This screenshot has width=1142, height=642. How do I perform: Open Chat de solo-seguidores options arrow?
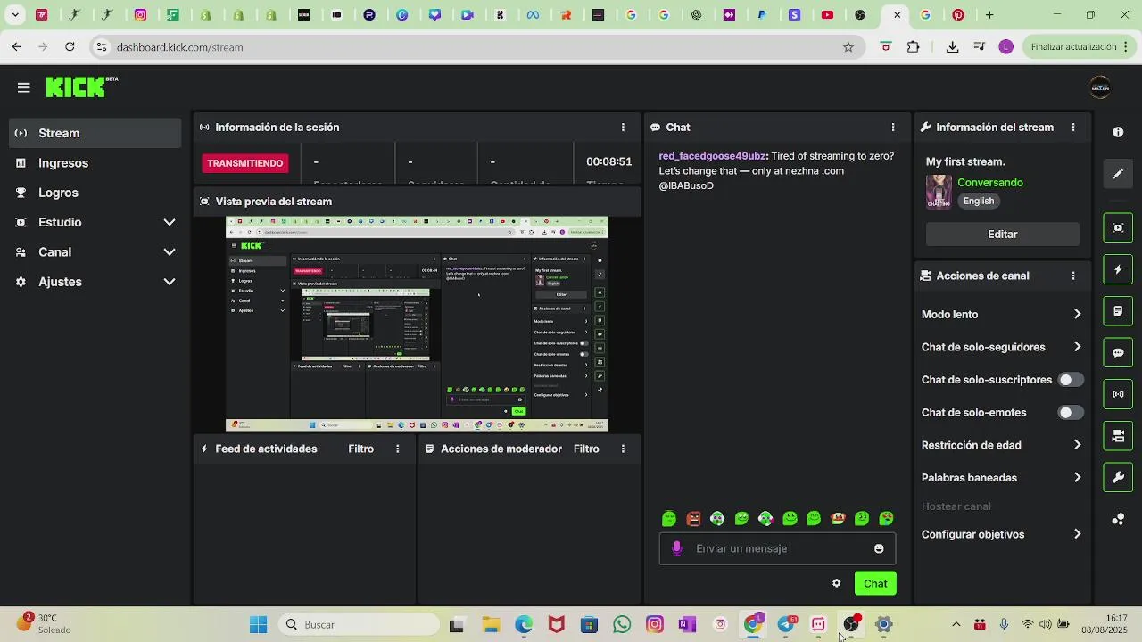pyautogui.click(x=1077, y=347)
